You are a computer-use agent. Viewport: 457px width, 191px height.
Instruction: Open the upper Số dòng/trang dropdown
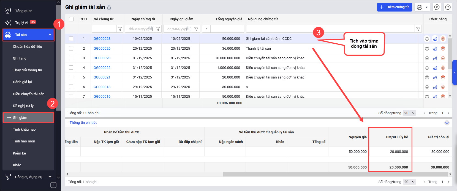point(409,113)
